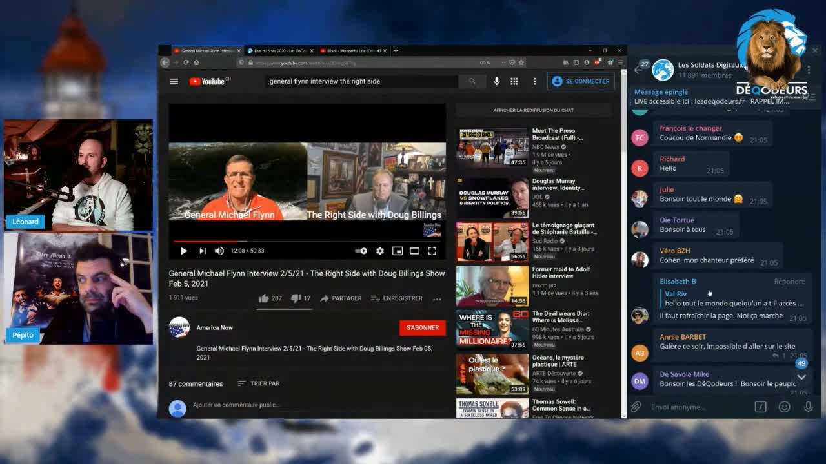Click America Now channel avatar
Viewport: 826px width, 464px height.
tap(179, 327)
